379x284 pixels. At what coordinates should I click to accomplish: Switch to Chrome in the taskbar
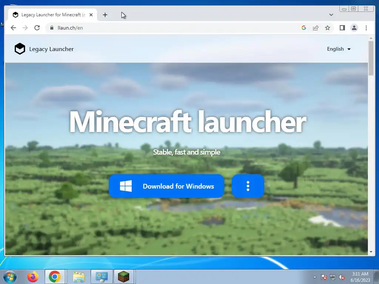[x=55, y=277]
